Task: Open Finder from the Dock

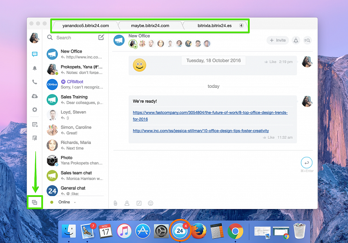Action: pos(69,231)
